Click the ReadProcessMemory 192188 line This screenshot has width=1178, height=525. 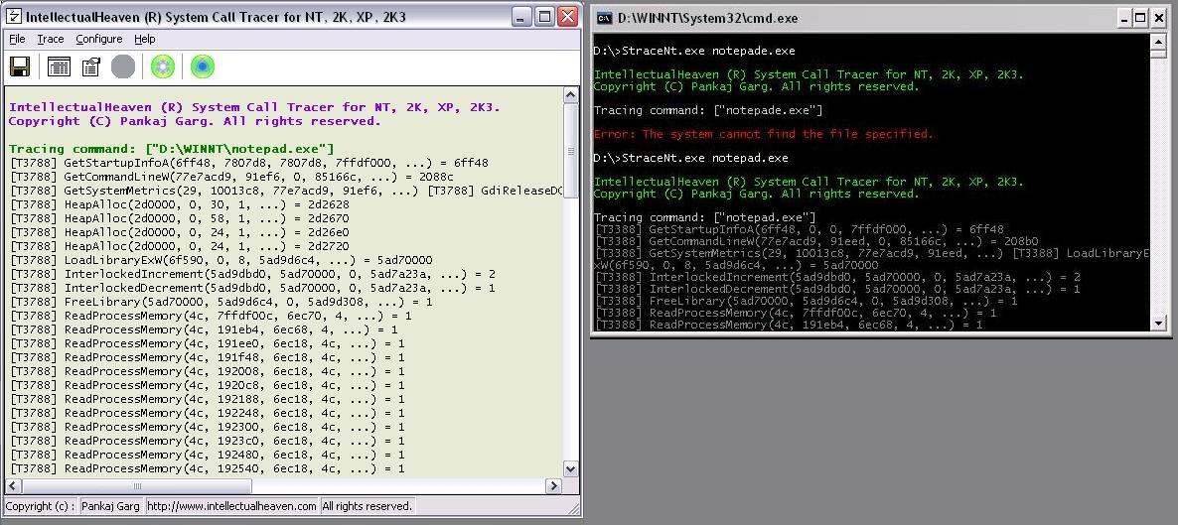click(x=207, y=398)
